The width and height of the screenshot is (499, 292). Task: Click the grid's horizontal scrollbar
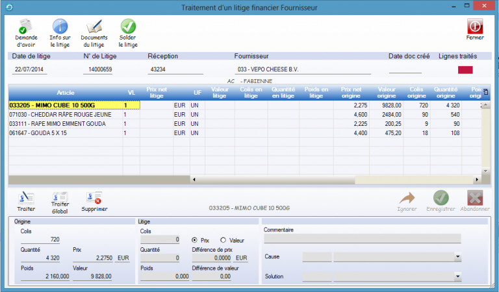[325, 179]
